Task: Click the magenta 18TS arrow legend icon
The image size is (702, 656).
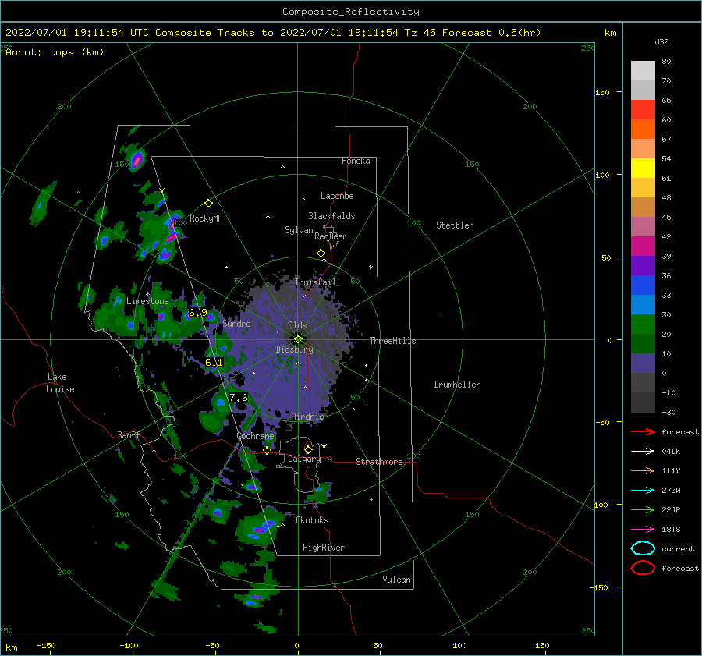Action: (x=643, y=530)
